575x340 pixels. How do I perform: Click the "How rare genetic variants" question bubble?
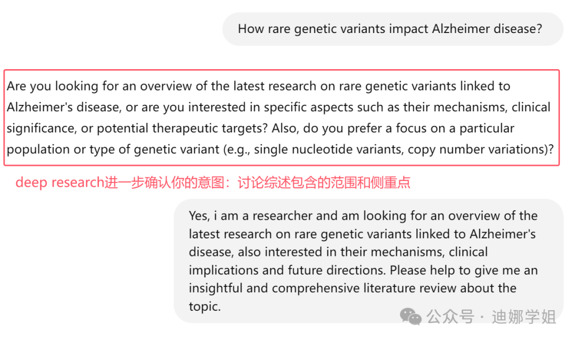(x=392, y=29)
